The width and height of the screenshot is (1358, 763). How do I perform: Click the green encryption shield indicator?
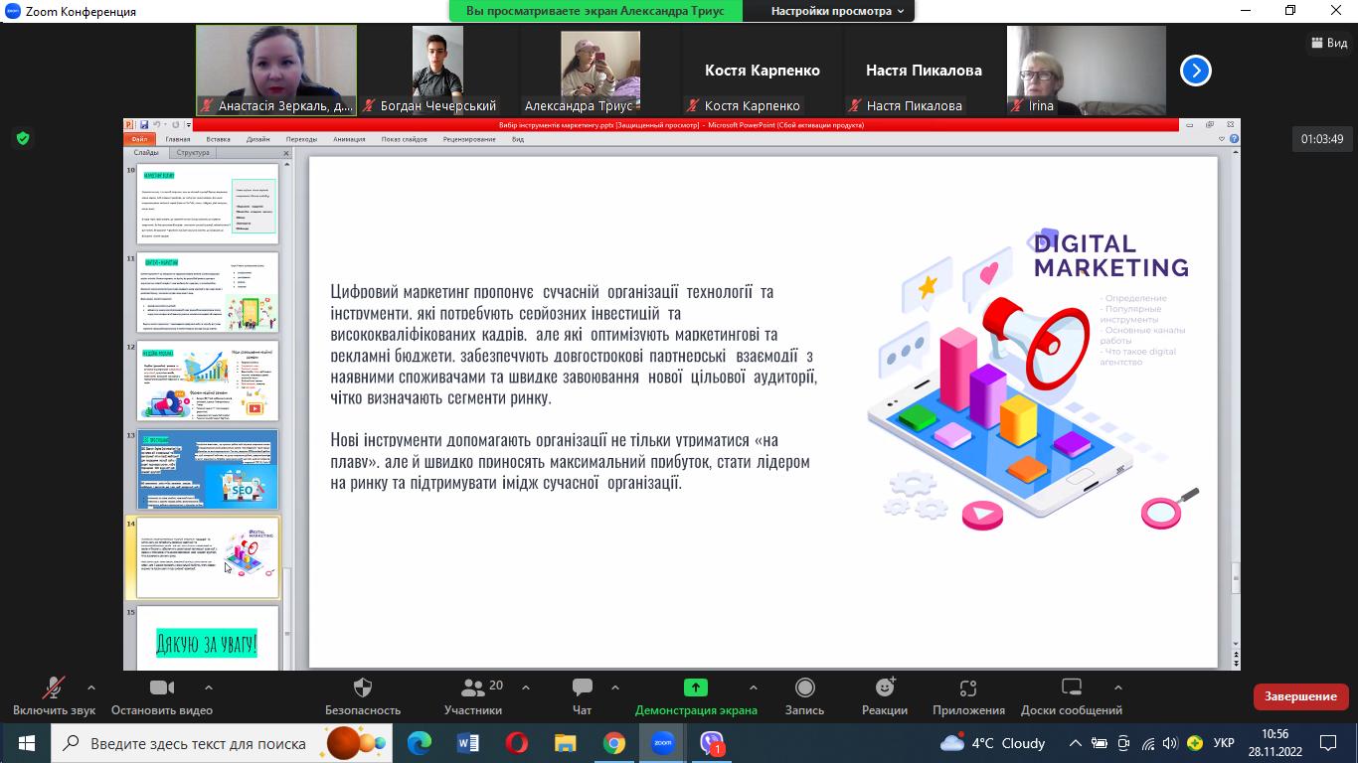pos(23,139)
